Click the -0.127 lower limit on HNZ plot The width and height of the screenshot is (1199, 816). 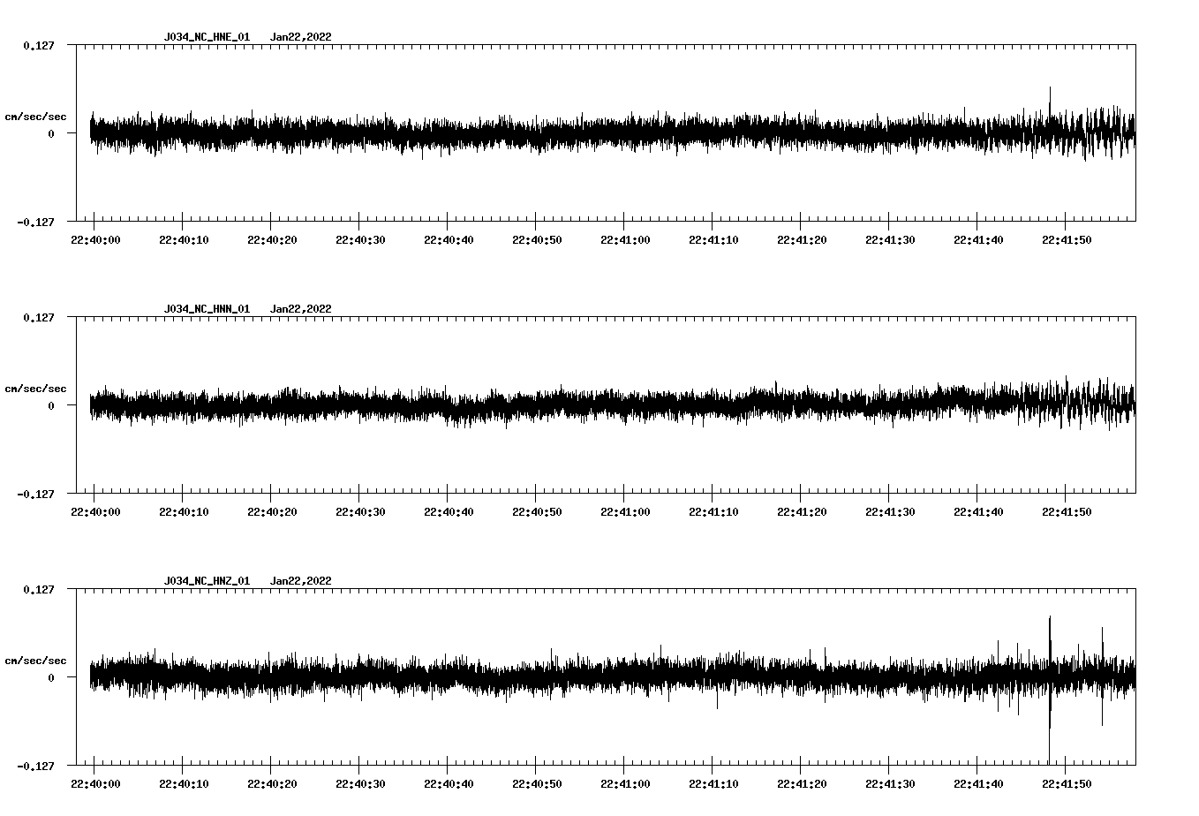35,767
